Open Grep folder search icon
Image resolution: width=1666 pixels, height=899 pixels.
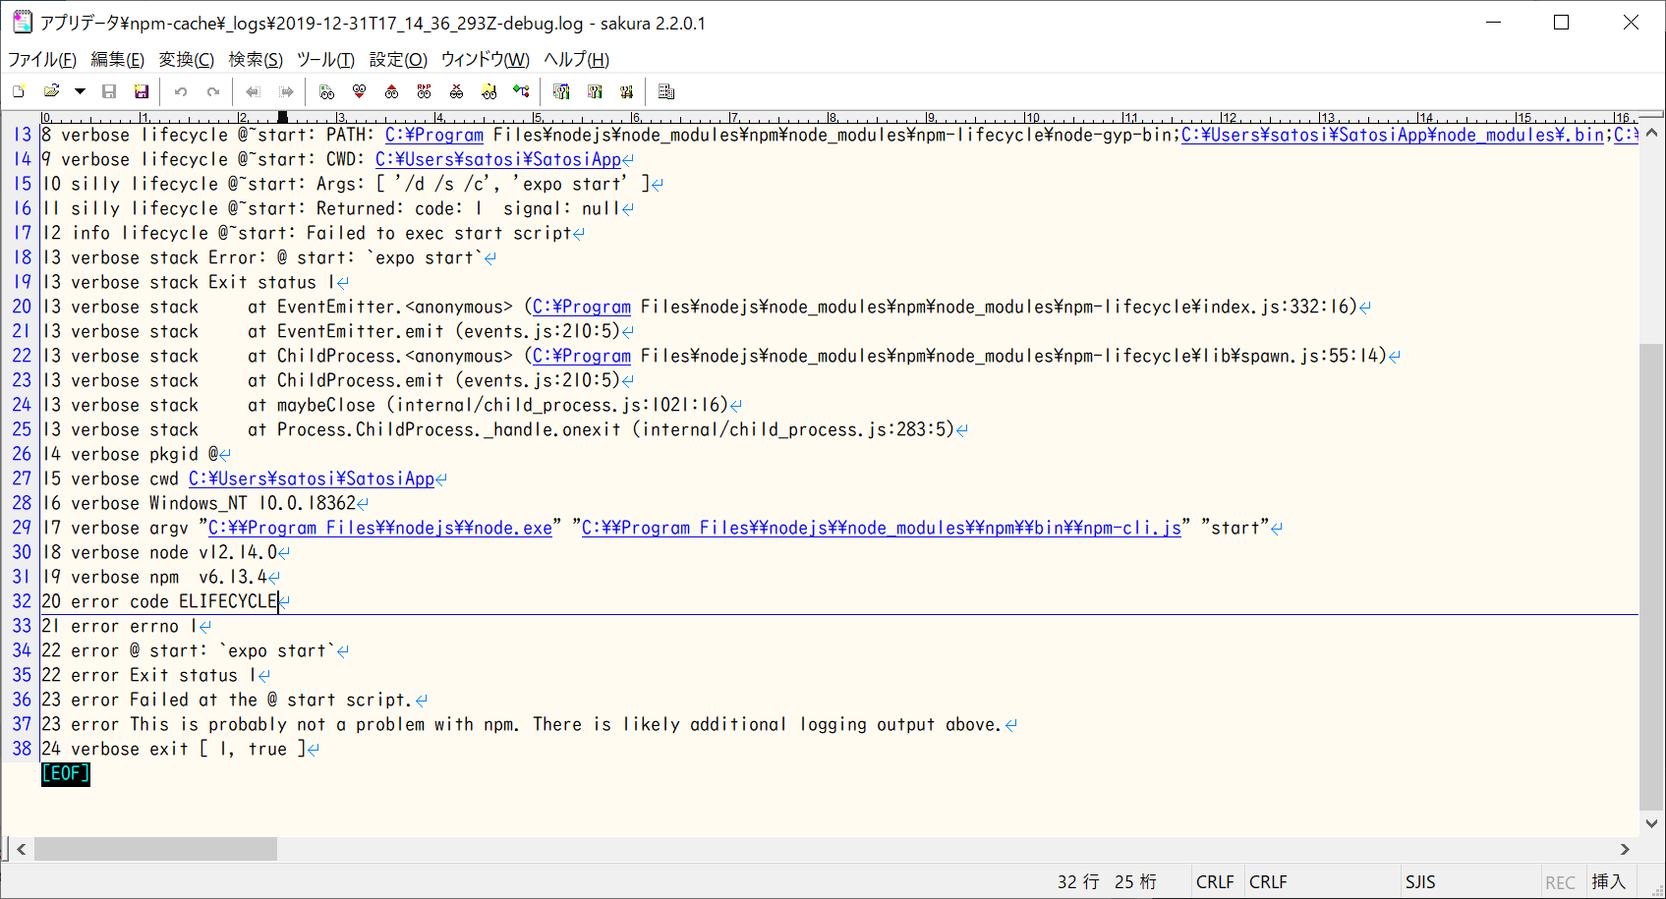click(x=489, y=91)
